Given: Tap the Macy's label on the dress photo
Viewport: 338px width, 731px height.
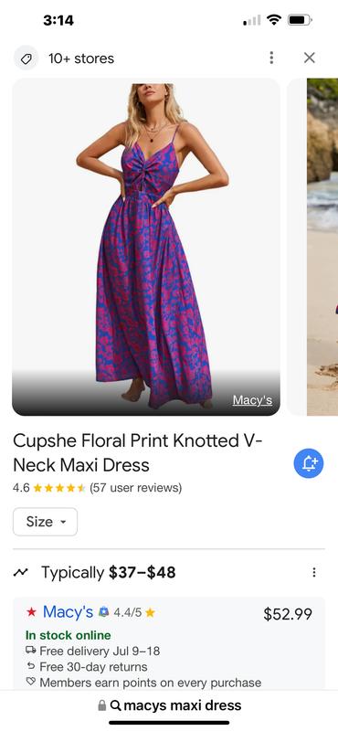Looking at the screenshot, I should [x=252, y=400].
